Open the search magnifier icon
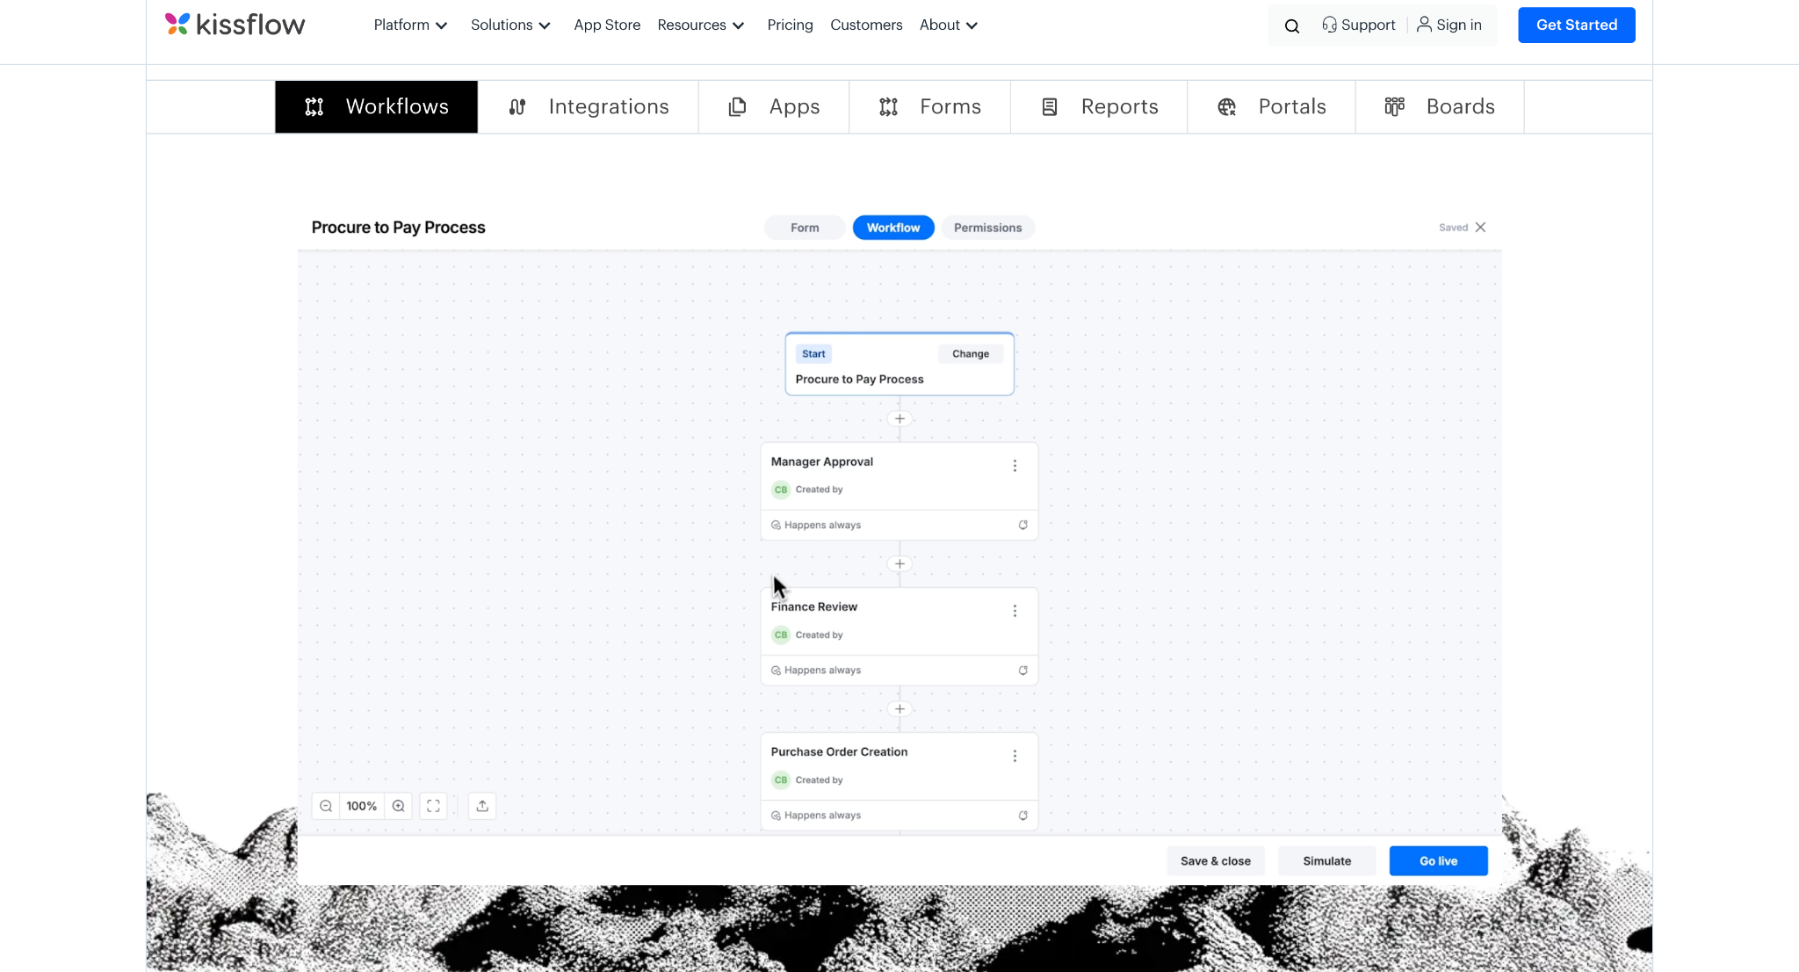The image size is (1799, 972). pos(1291,25)
